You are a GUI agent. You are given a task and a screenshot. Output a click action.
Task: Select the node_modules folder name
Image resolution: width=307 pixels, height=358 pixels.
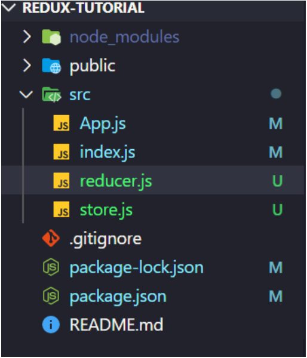point(125,37)
